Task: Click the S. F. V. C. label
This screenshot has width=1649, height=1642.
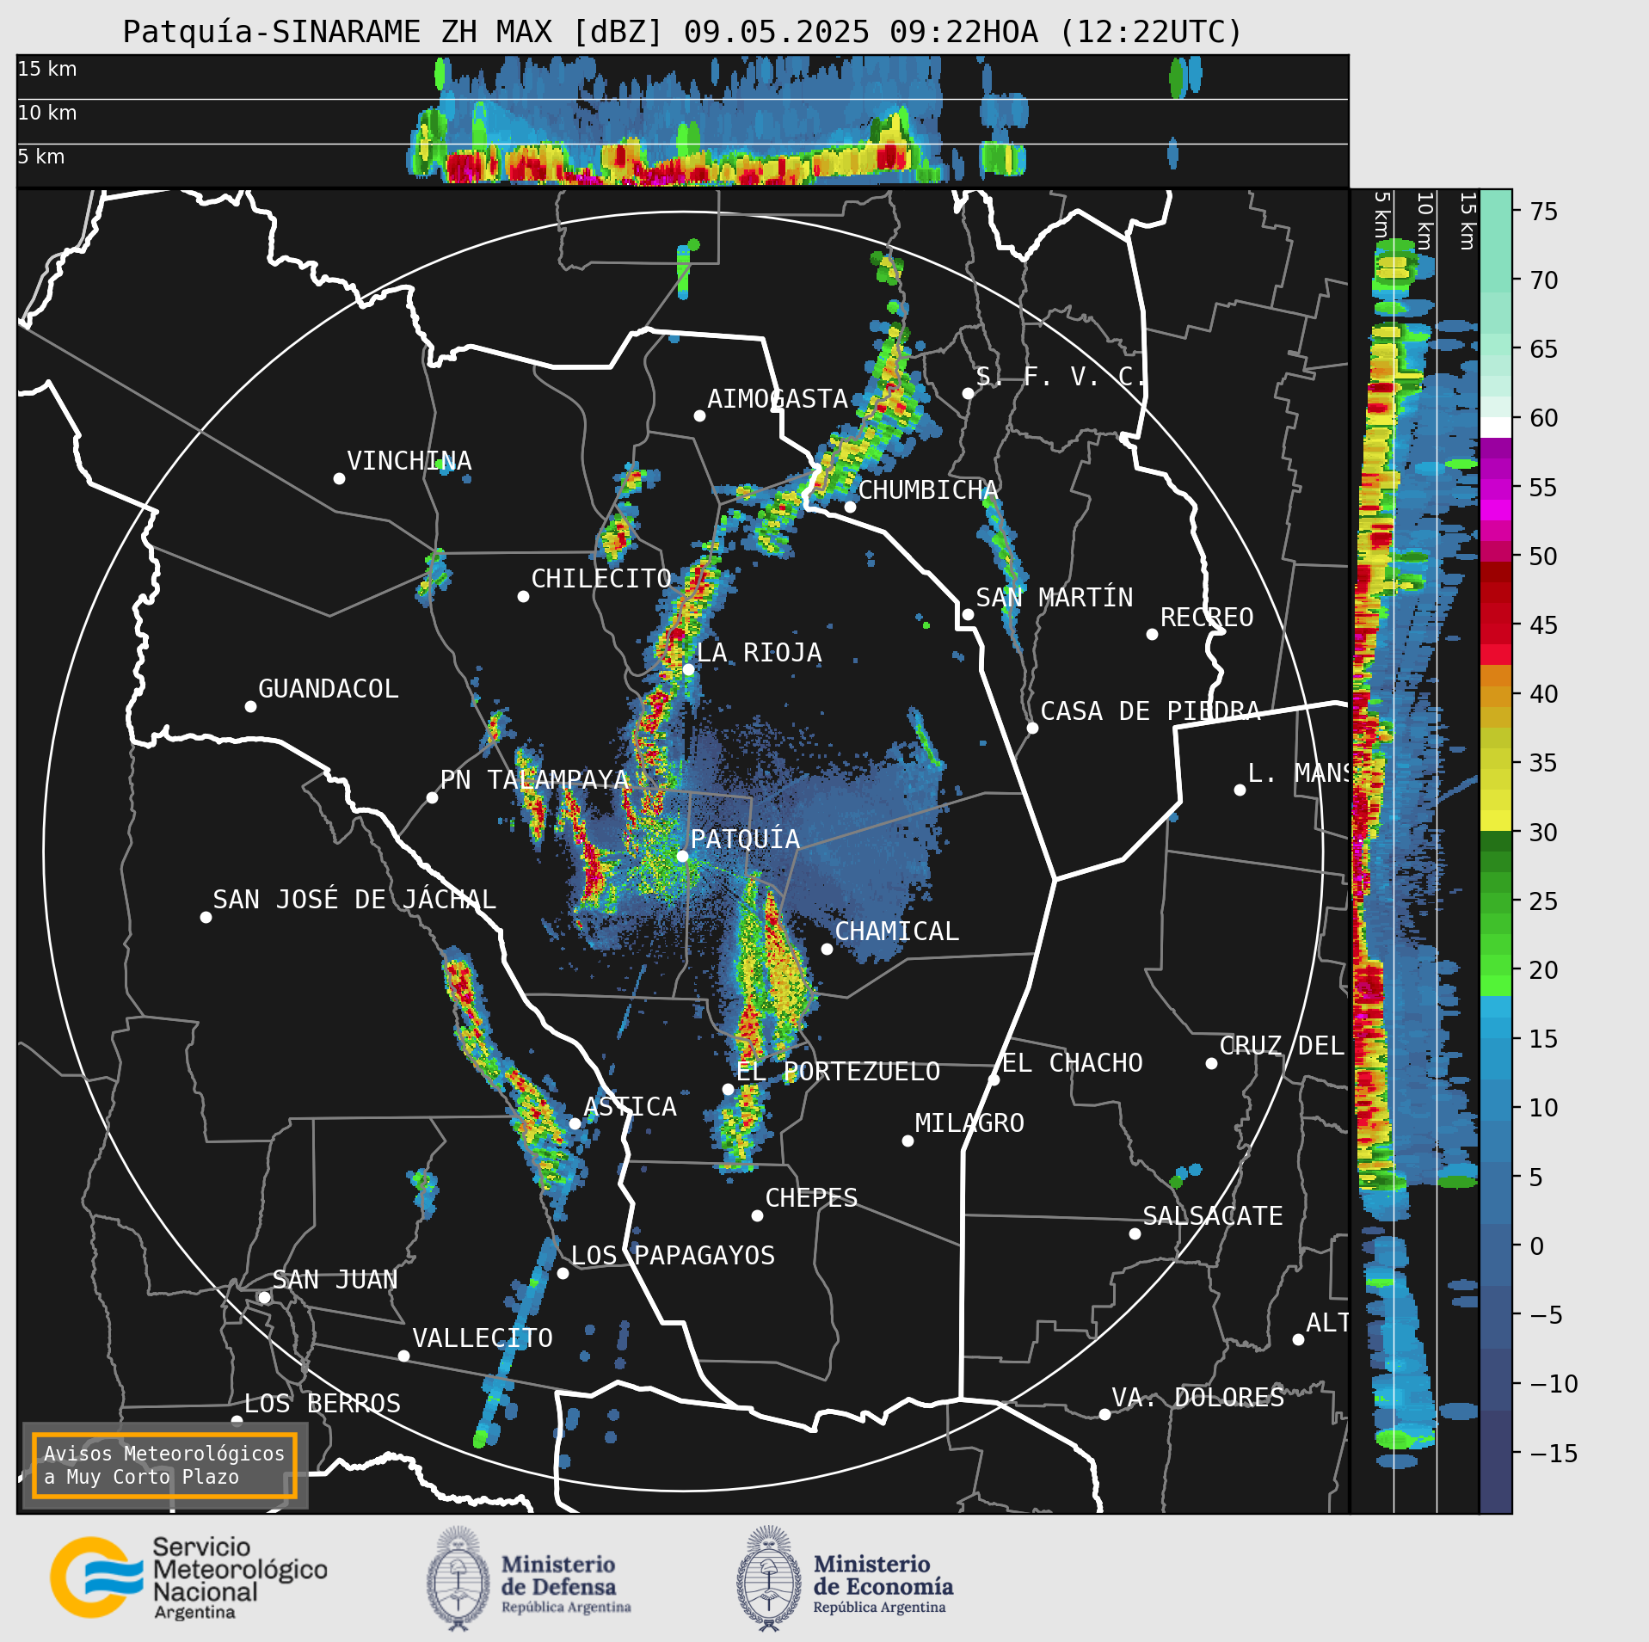Action: (1061, 376)
